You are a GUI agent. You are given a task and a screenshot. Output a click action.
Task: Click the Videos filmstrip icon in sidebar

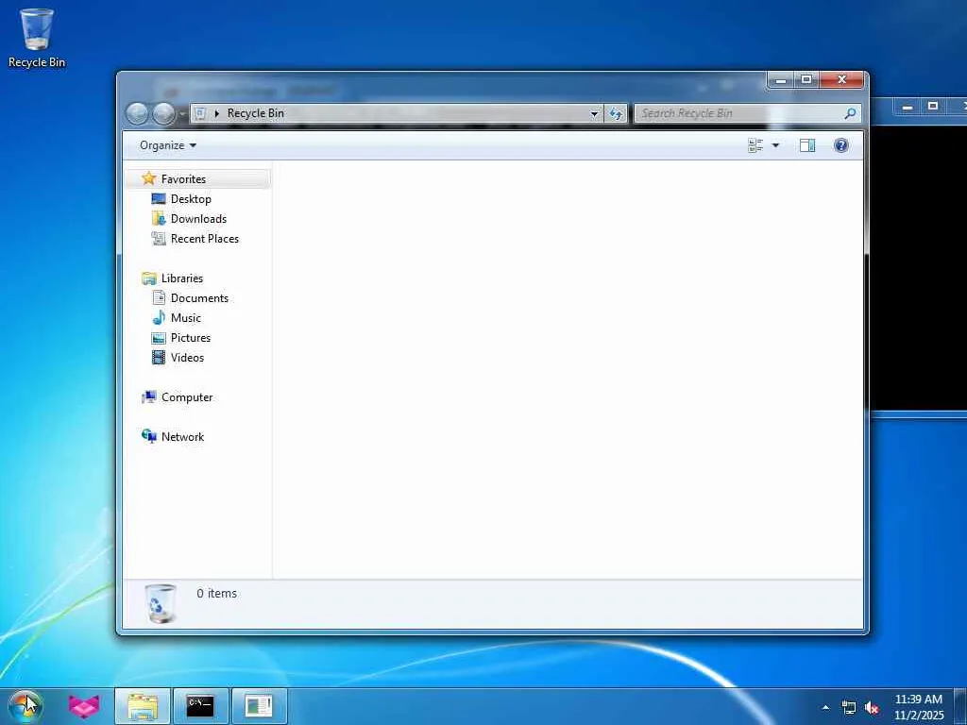click(159, 358)
